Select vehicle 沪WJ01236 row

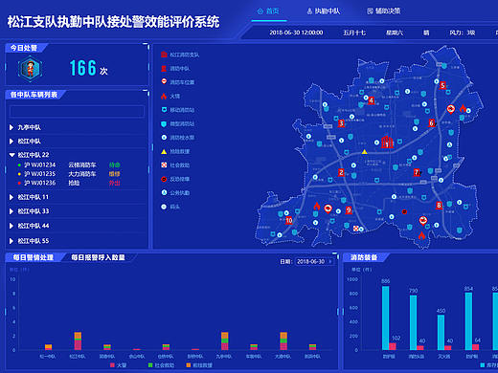[69, 183]
